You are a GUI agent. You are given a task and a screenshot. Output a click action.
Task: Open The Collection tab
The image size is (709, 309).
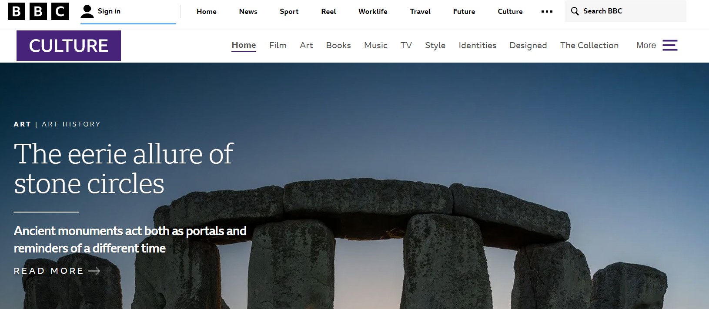(x=589, y=45)
